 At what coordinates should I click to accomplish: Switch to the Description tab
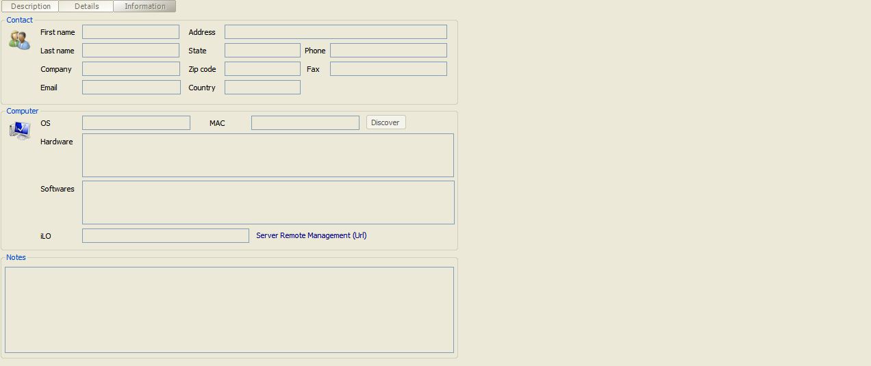(31, 6)
